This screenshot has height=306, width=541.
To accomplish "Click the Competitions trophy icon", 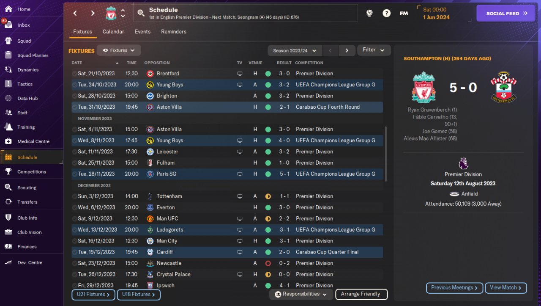I will [8, 171].
